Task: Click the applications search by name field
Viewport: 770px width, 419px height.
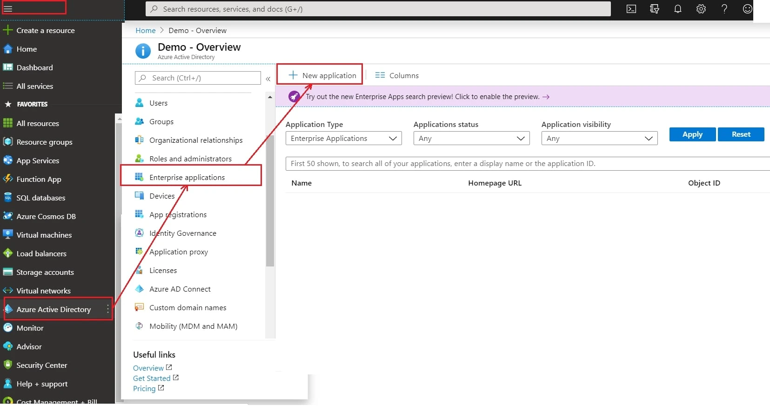Action: tap(526, 164)
